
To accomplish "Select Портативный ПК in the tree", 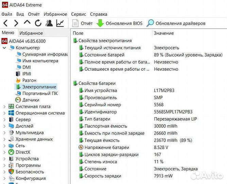I will [x=40, y=93].
